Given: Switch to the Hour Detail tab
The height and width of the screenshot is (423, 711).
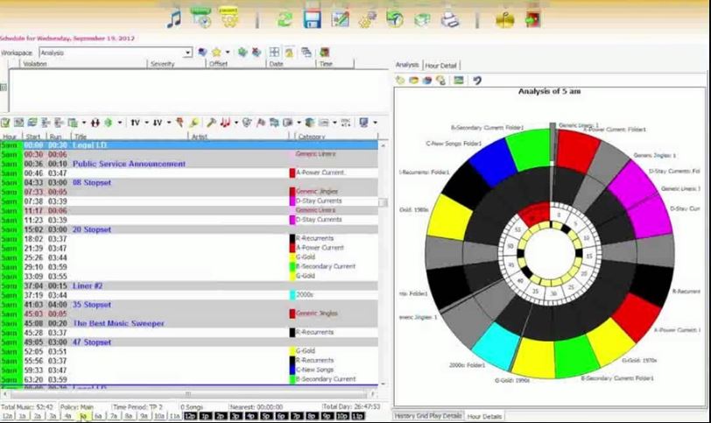Looking at the screenshot, I should (x=440, y=66).
